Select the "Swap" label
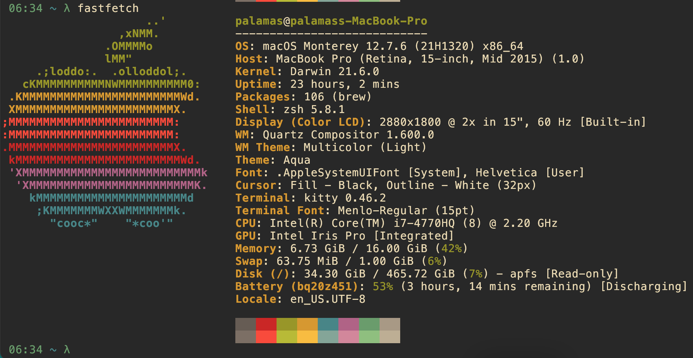This screenshot has height=358, width=693. point(249,261)
